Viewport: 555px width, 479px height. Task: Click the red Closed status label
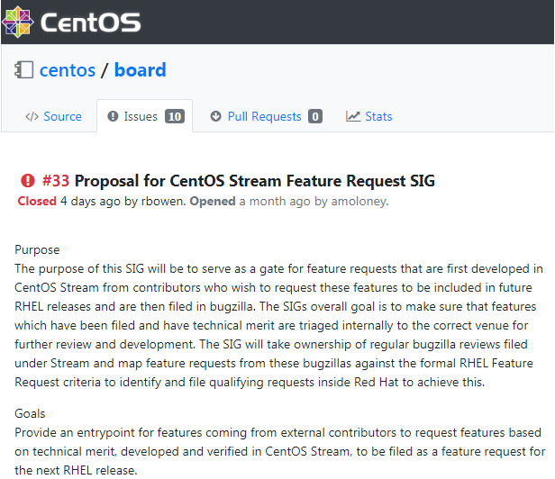tap(37, 201)
